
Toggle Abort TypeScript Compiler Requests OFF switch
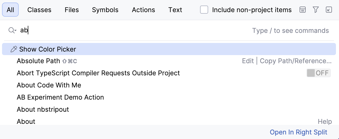coord(319,73)
